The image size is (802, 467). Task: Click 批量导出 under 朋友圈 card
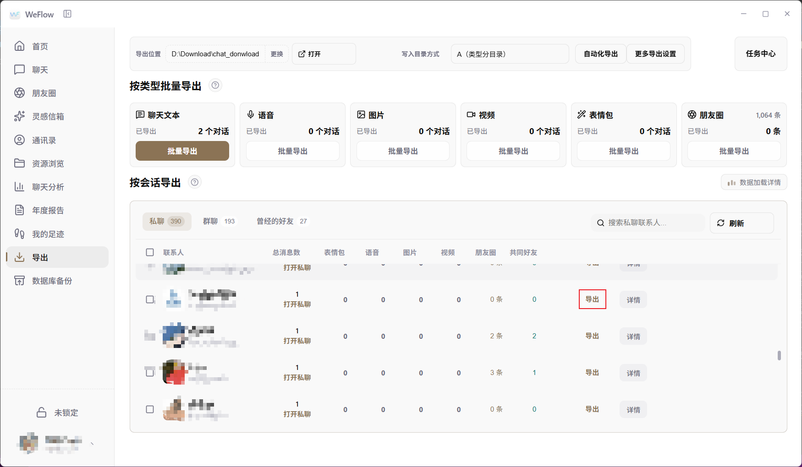734,151
